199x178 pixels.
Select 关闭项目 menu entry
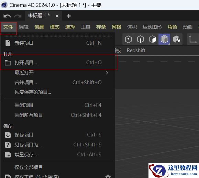(x=58, y=105)
